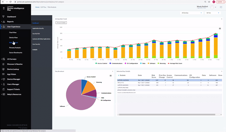The image size is (226, 132).
Task: Go to the Home breadcrumb link
Action: (x=37, y=7)
